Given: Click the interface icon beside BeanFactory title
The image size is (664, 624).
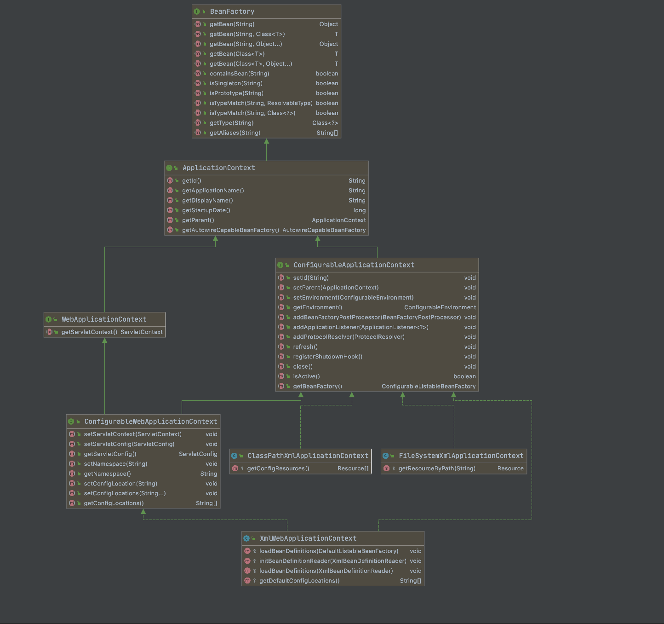Looking at the screenshot, I should [197, 12].
